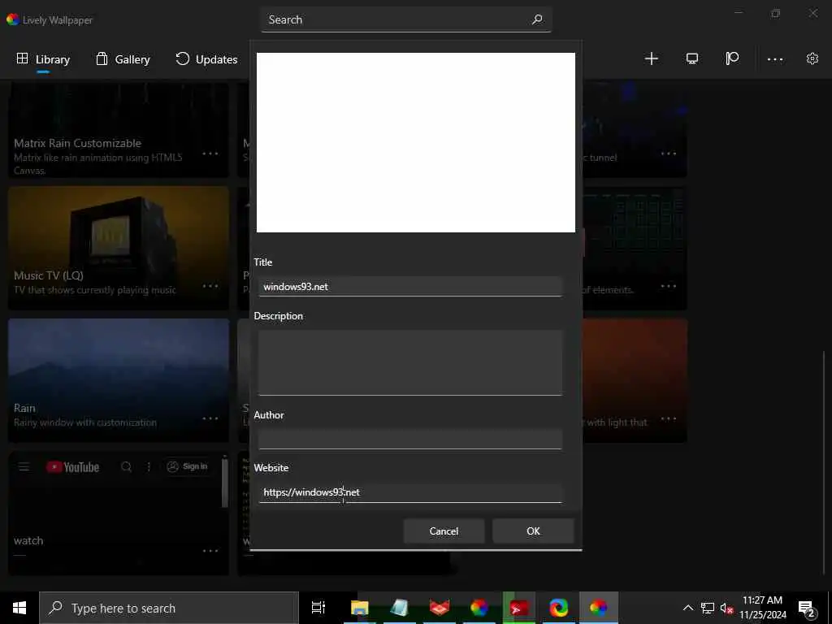Open options on the 'of elements' wallpaper card
The image size is (832, 624).
(669, 286)
